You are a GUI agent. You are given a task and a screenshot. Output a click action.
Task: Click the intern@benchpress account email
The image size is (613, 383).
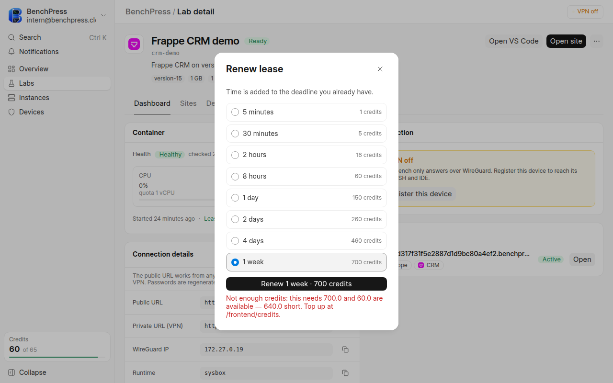(61, 20)
